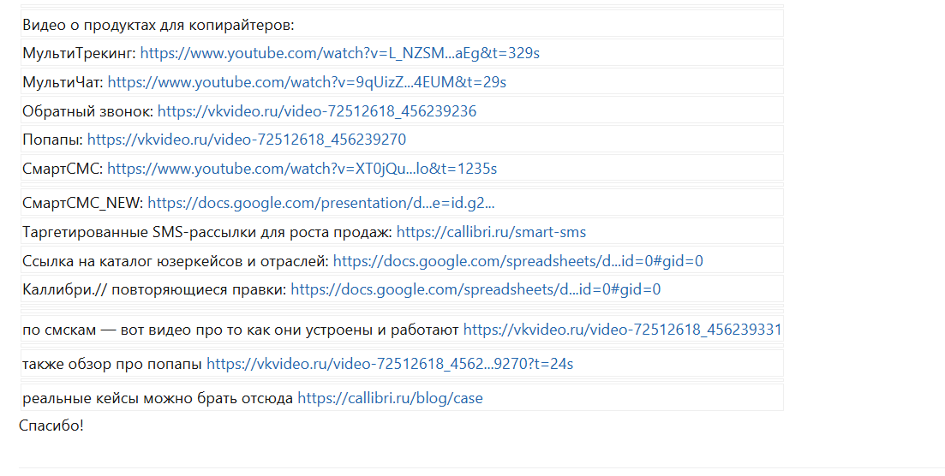Screen dimensions: 945x476
Task: Visit the callibri.ru/smart-sms link
Action: [x=491, y=232]
